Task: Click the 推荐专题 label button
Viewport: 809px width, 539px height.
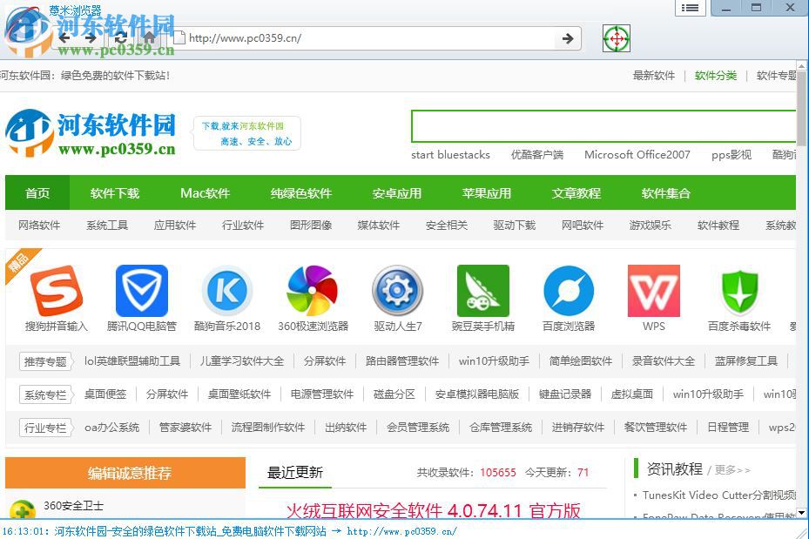Action: (45, 361)
